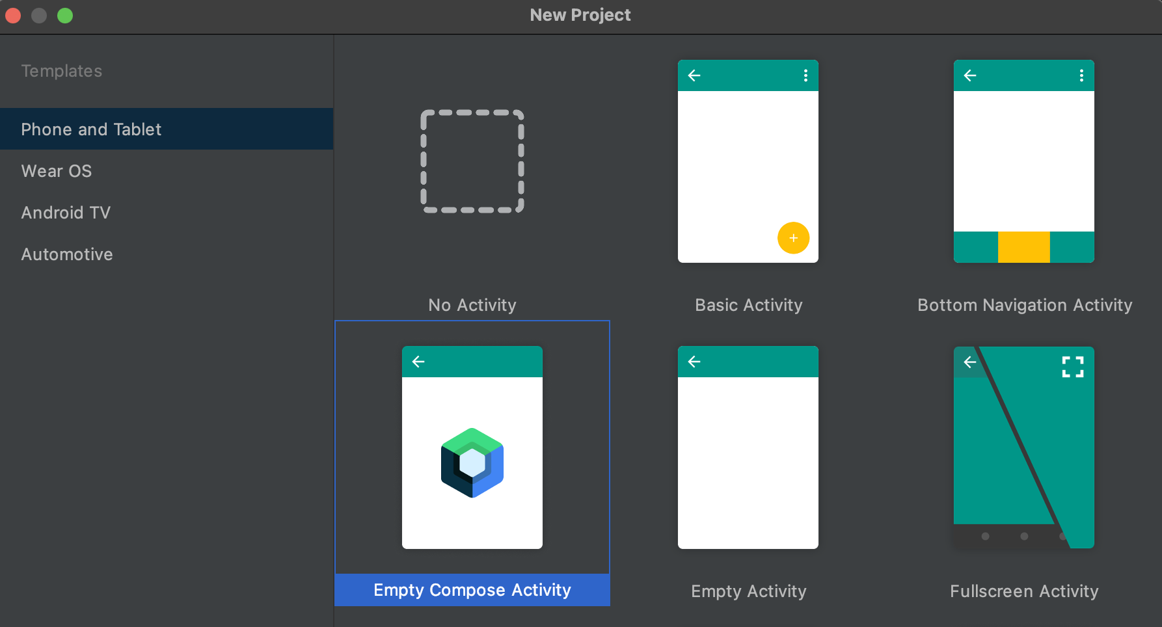Image resolution: width=1162 pixels, height=627 pixels.
Task: Switch to the Android TV templates category
Action: pos(167,212)
